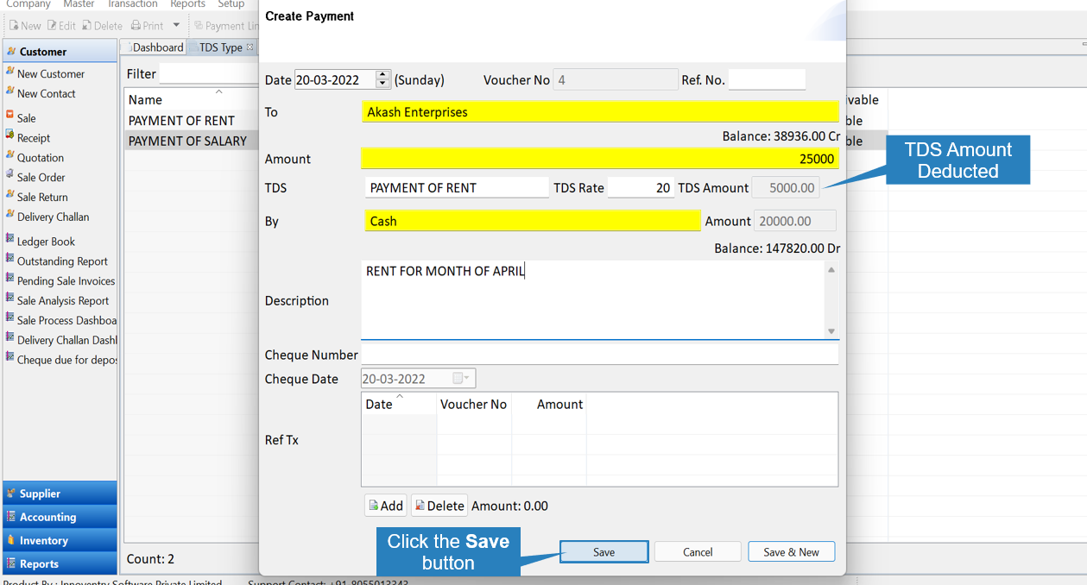Open Receipt from sidebar

pos(34,138)
